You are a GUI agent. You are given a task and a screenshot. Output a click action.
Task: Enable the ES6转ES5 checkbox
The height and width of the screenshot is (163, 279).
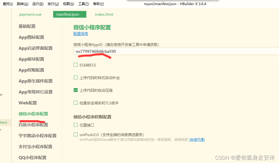click(x=76, y=65)
